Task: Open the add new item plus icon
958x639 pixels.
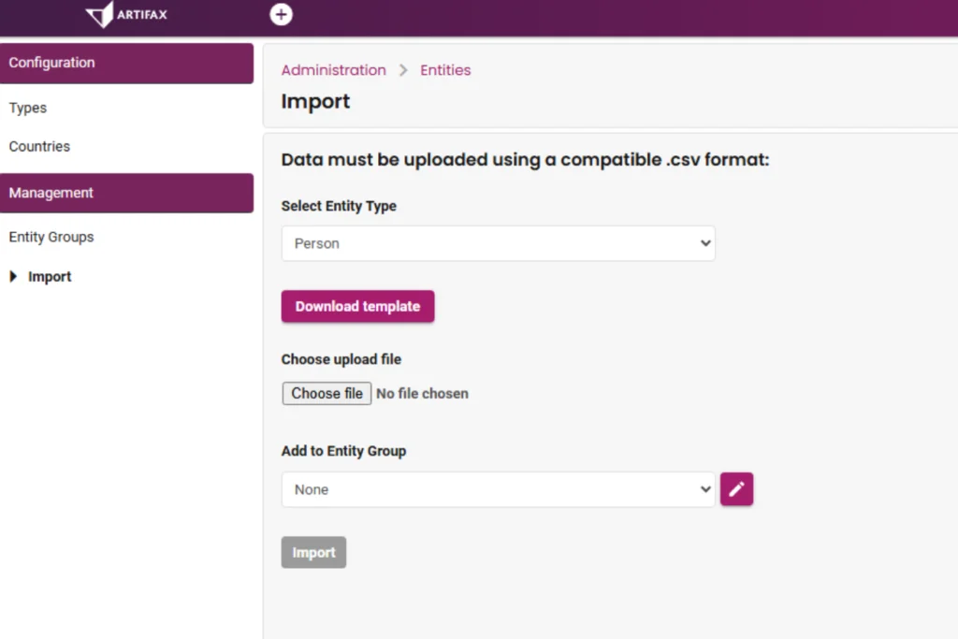Action: pyautogui.click(x=281, y=15)
